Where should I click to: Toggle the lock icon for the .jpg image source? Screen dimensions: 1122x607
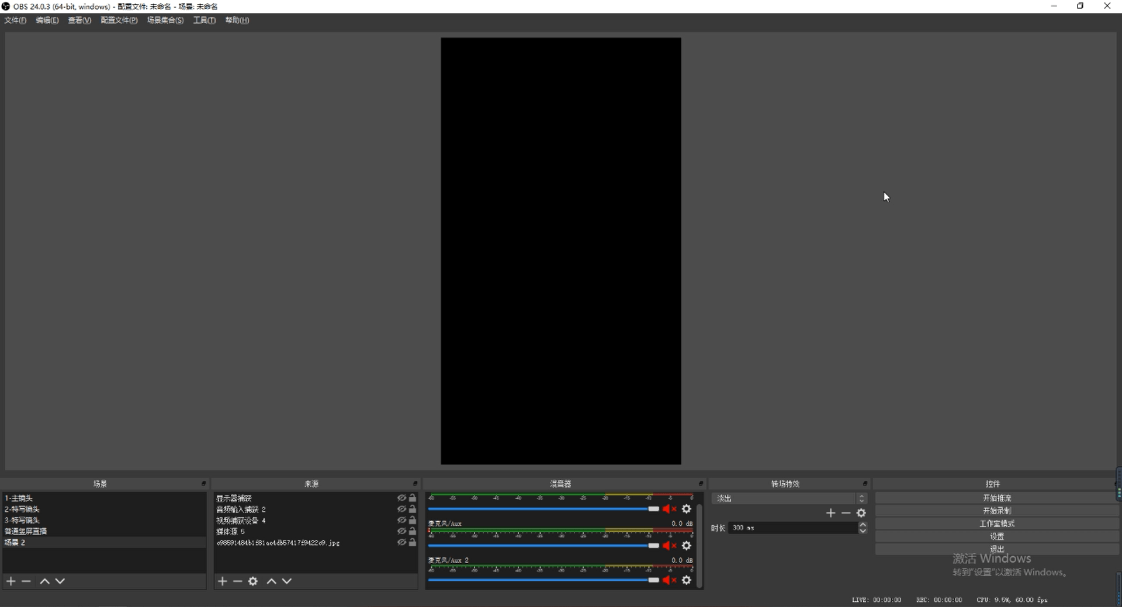click(413, 542)
